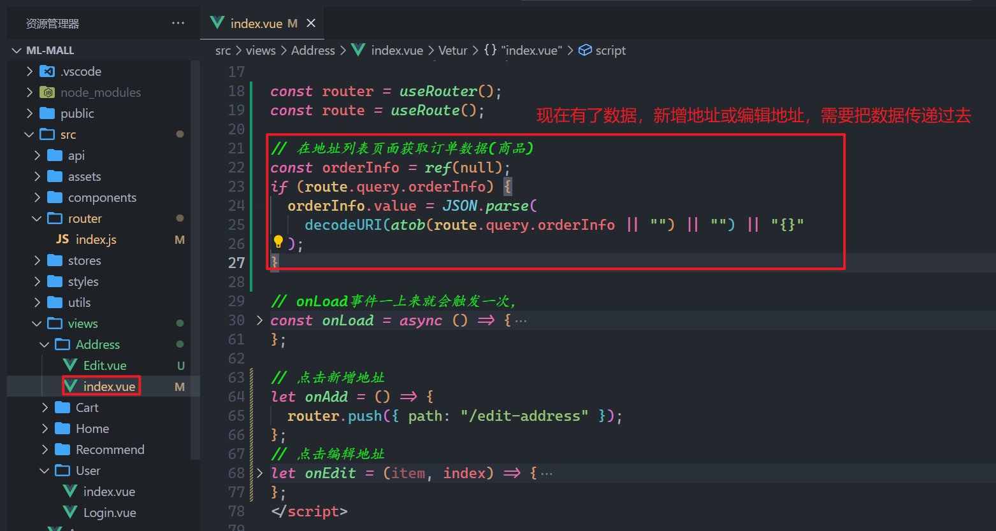Click the Recommend folder icon
The height and width of the screenshot is (531, 996).
pyautogui.click(x=62, y=450)
